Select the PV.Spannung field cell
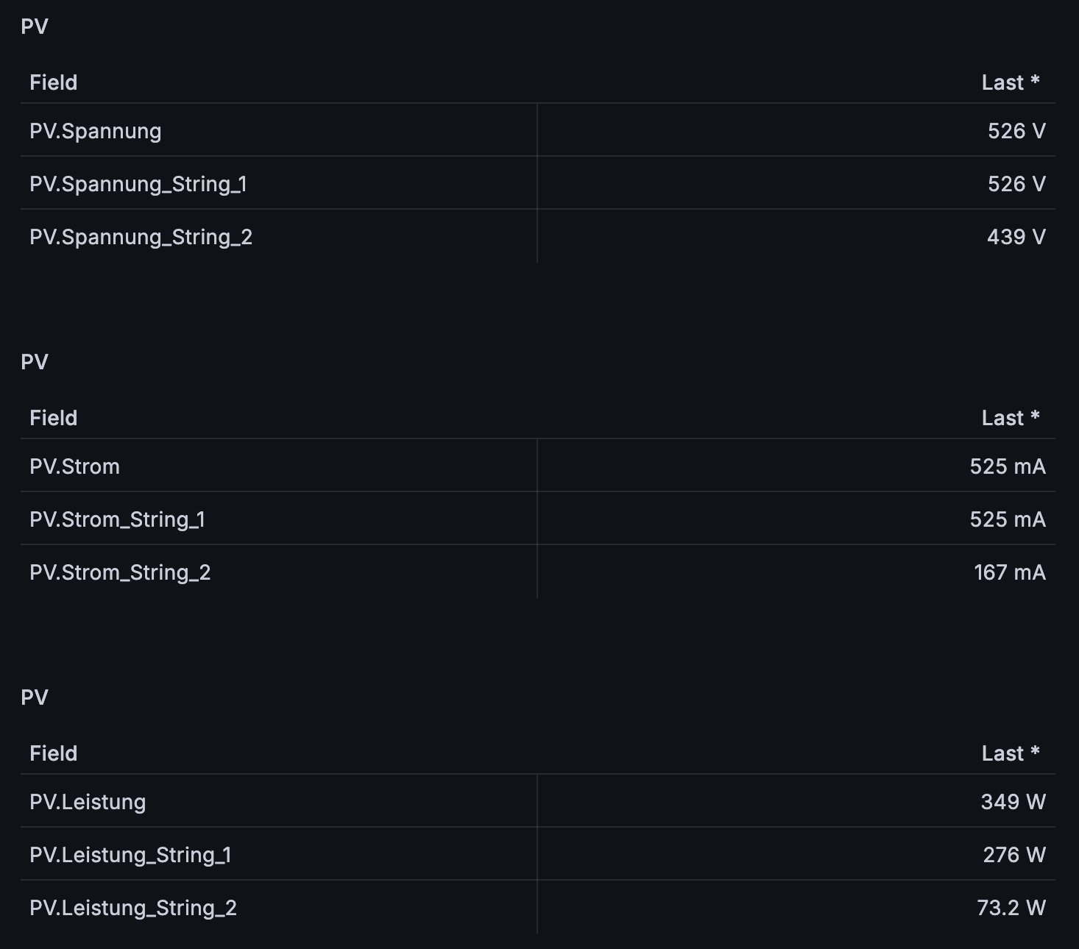Viewport: 1079px width, 949px height. click(x=96, y=132)
